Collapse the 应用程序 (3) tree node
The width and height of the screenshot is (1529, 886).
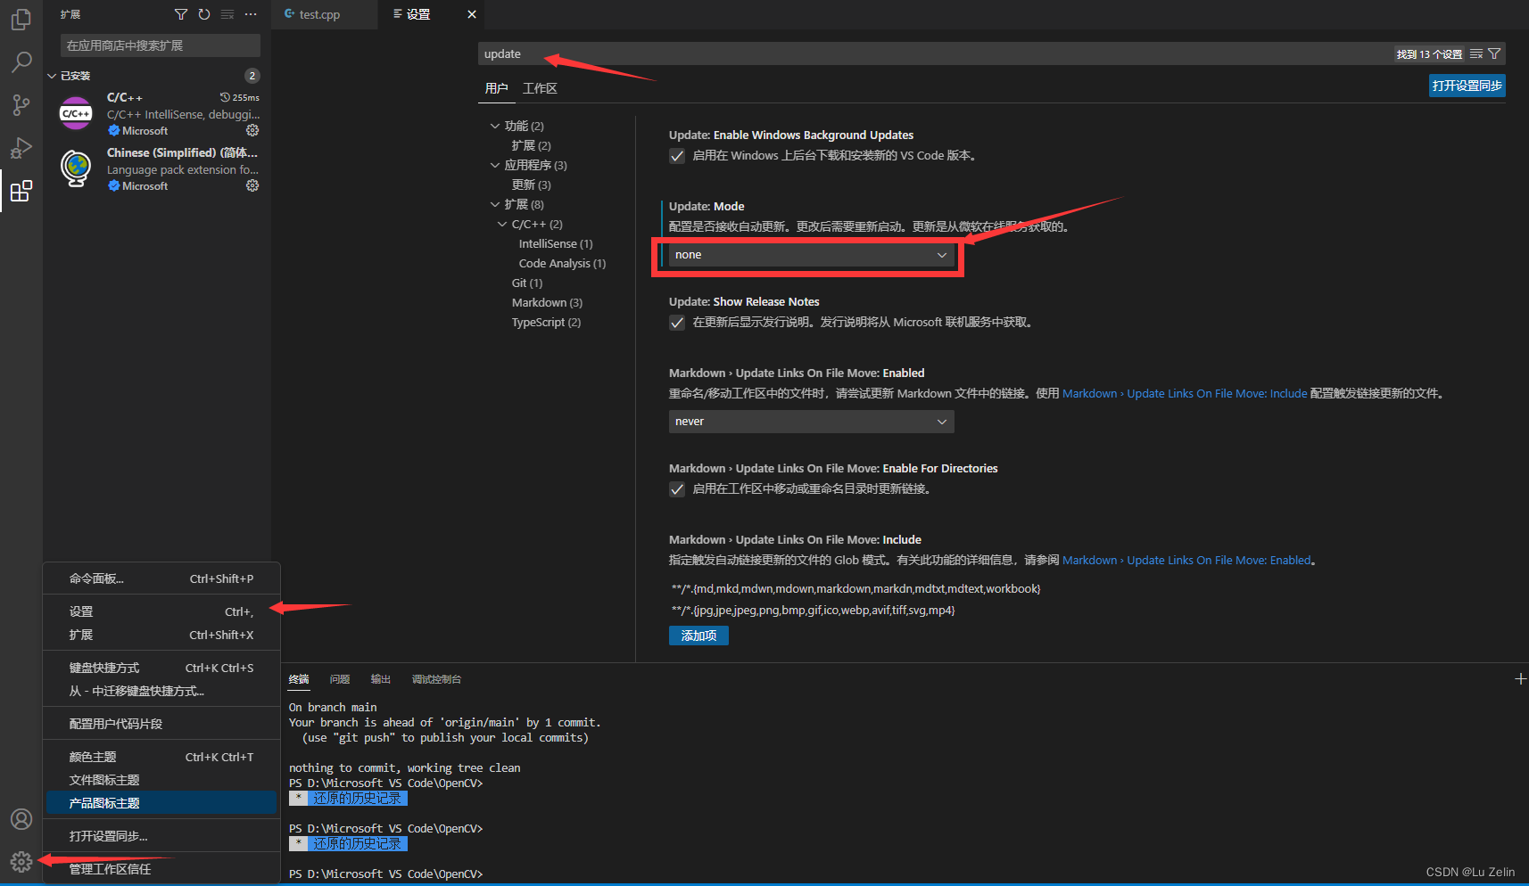tap(495, 165)
